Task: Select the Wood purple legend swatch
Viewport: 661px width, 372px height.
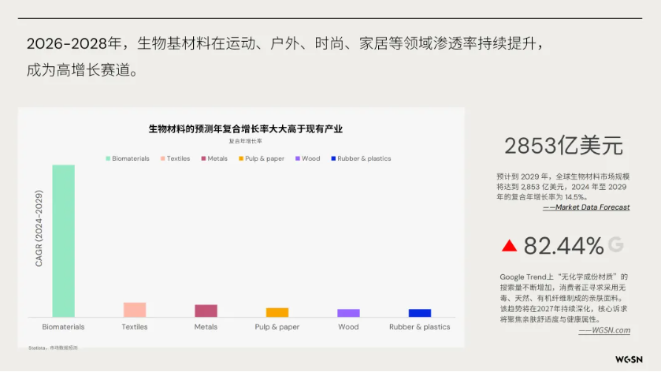Action: (x=298, y=158)
